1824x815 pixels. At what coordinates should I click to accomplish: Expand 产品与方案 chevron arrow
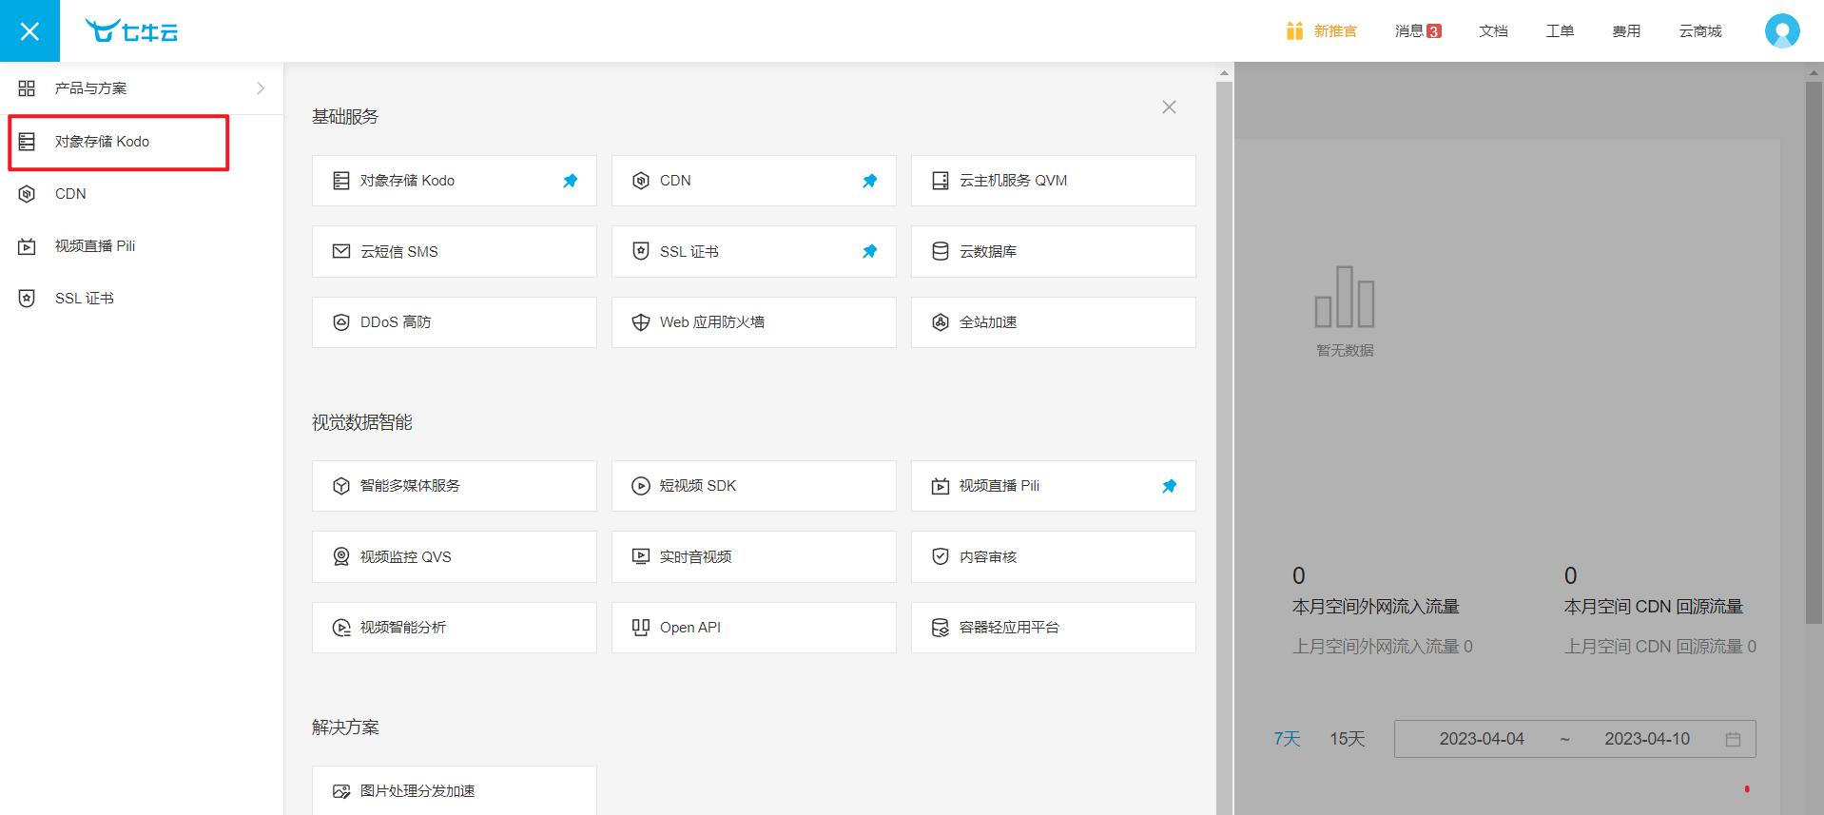[x=261, y=88]
